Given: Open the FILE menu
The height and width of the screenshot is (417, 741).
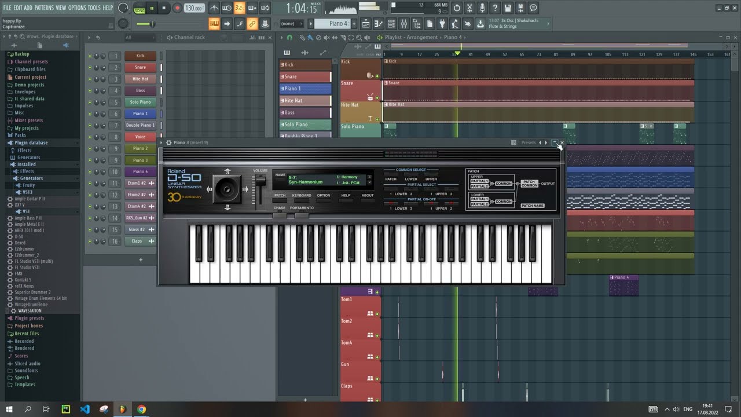Looking at the screenshot, I should [x=7, y=8].
